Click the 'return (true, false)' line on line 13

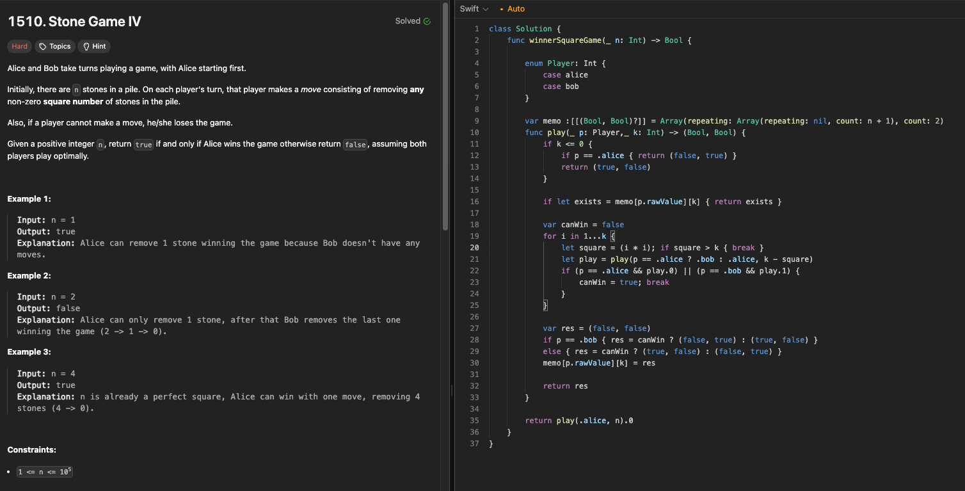point(605,167)
